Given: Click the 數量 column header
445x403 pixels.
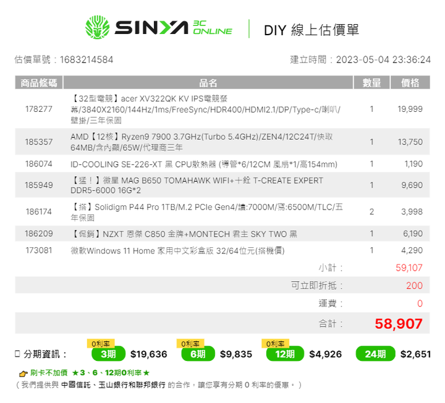Looking at the screenshot, I should click(372, 83).
